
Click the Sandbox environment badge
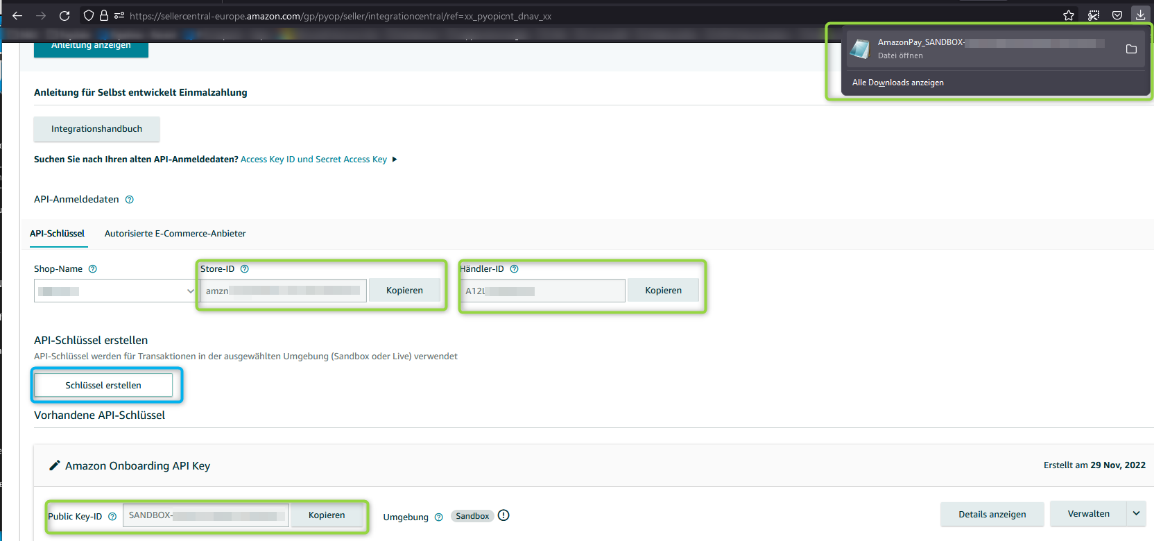pos(472,516)
